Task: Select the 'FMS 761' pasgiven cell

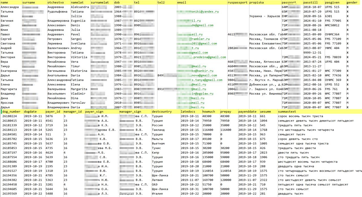Action: coord(331,89)
